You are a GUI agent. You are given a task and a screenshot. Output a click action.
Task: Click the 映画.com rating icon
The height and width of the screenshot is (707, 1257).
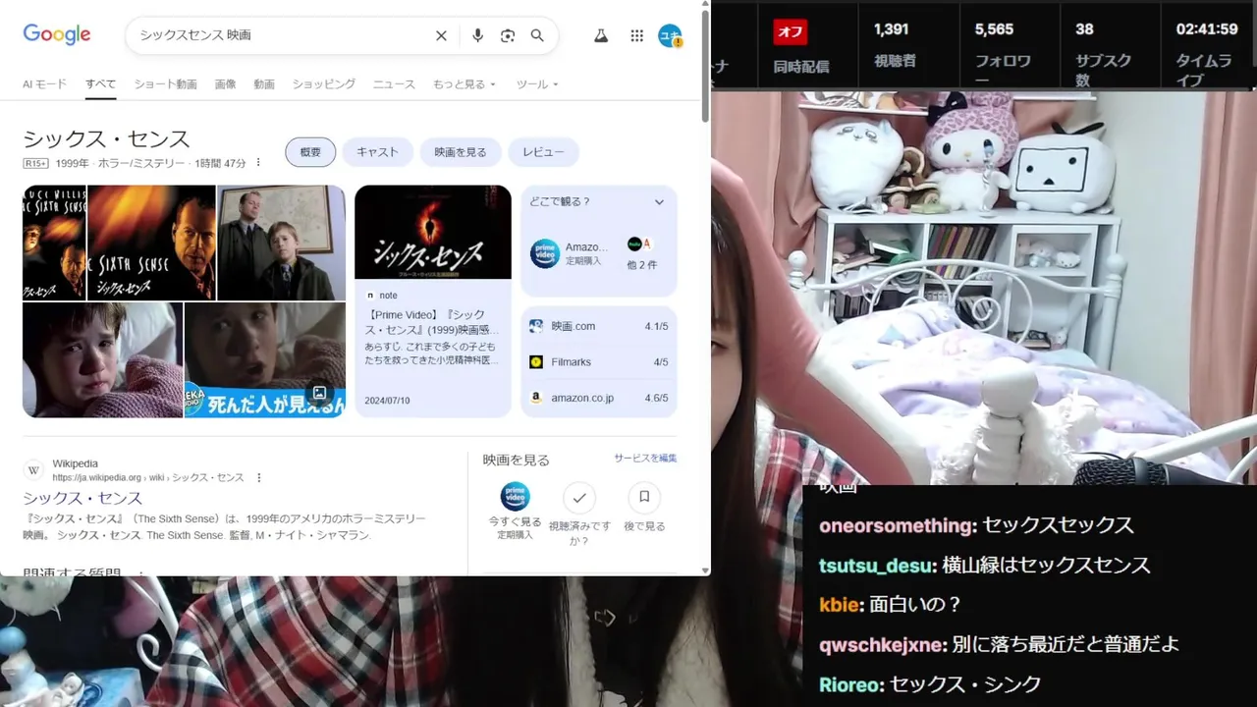536,326
